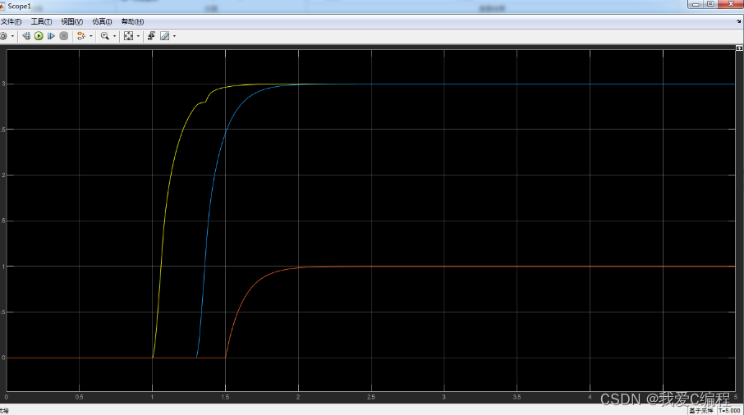
Task: Expand the dropdown arrow beside the gear icon
Action: pyautogui.click(x=12, y=36)
